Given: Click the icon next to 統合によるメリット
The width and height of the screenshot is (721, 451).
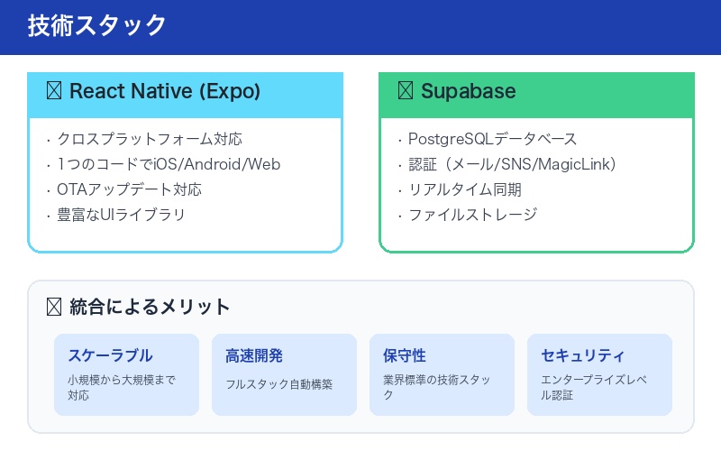Looking at the screenshot, I should click(x=54, y=307).
